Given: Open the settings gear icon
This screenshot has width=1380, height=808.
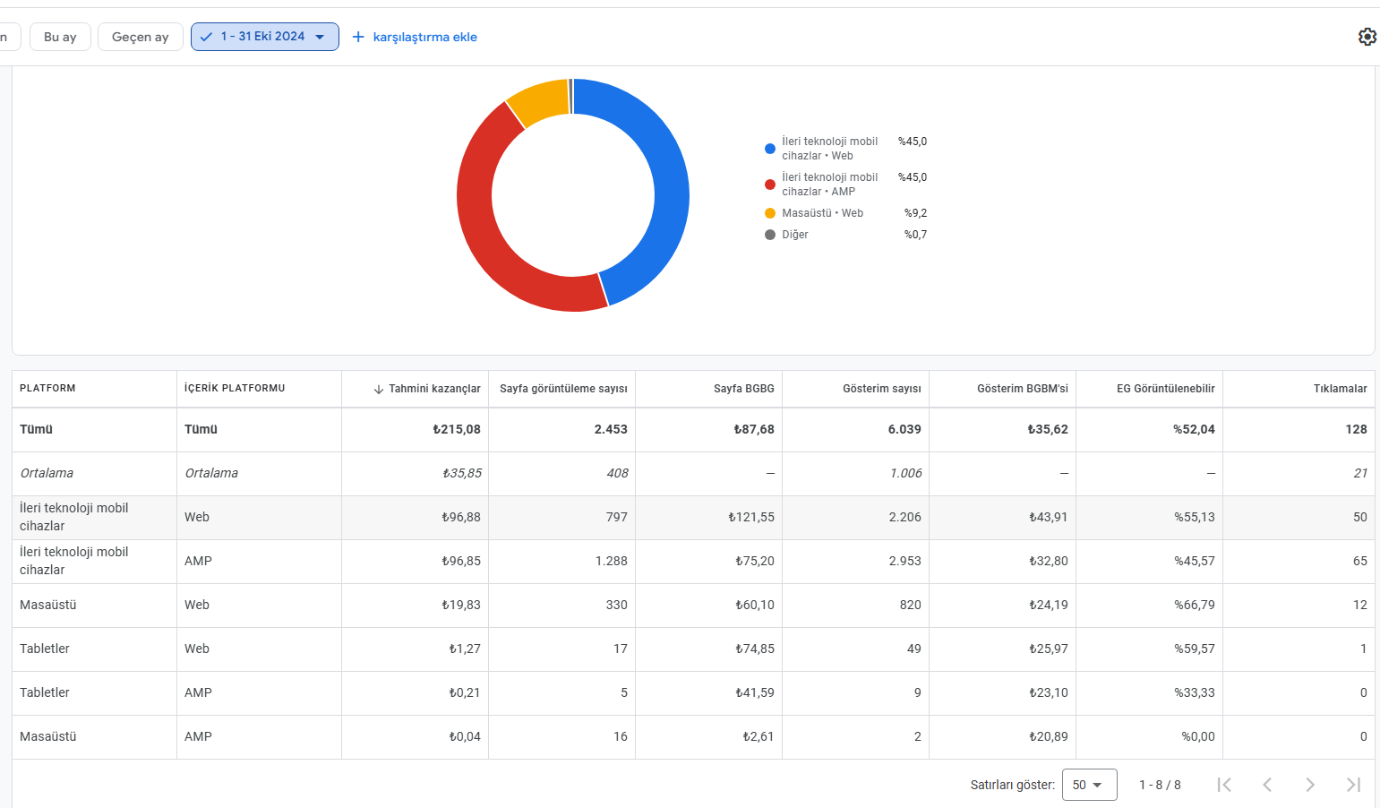Looking at the screenshot, I should [1367, 37].
